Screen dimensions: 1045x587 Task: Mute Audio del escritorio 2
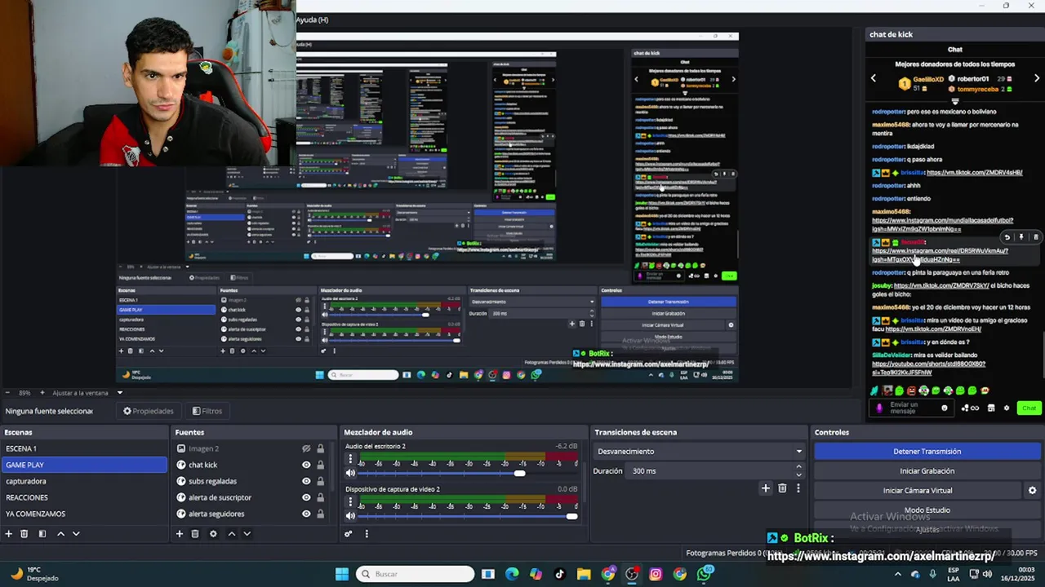[350, 473]
